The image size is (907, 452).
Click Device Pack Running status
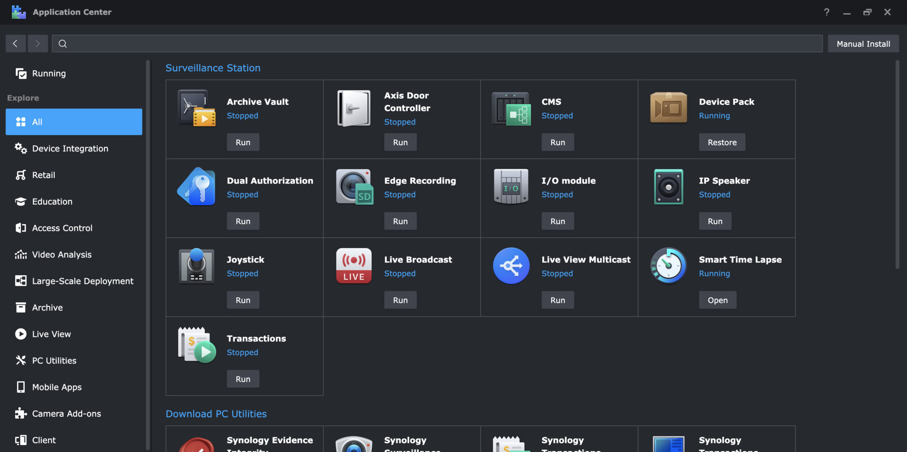pyautogui.click(x=714, y=116)
